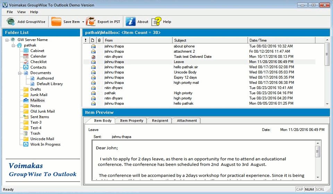Click the Checklist icon in folder list

click(x=26, y=62)
